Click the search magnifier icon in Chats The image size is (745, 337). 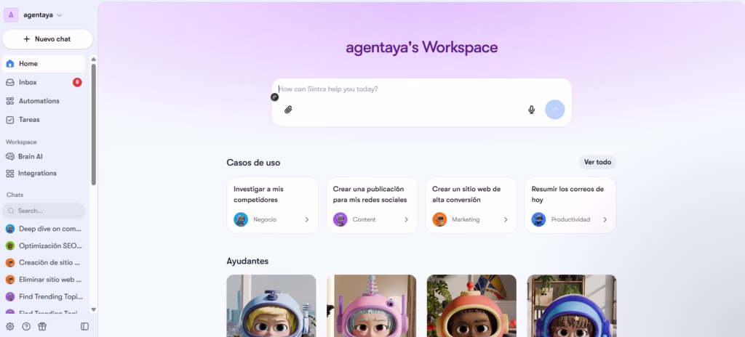click(x=11, y=211)
